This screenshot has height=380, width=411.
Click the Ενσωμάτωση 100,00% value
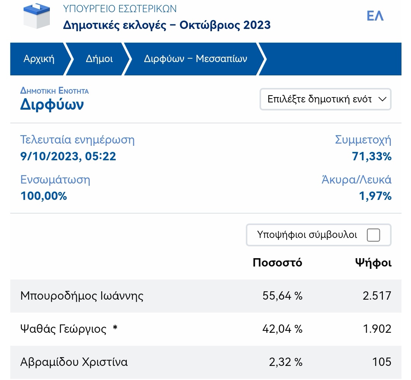[43, 196]
